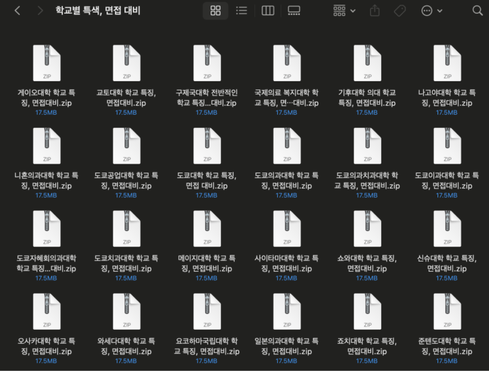Select 도쿄대학 학교 특징 zip icon
The height and width of the screenshot is (371, 489).
207,145
